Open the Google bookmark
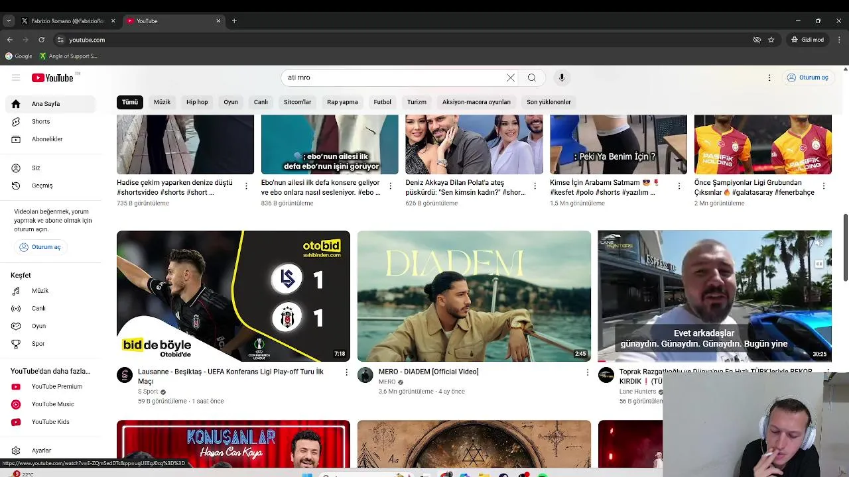 click(19, 56)
